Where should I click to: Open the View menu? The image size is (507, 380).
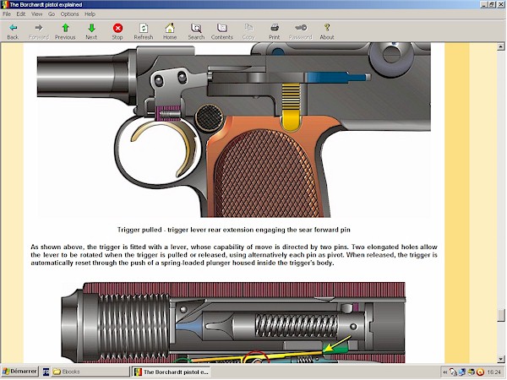37,14
